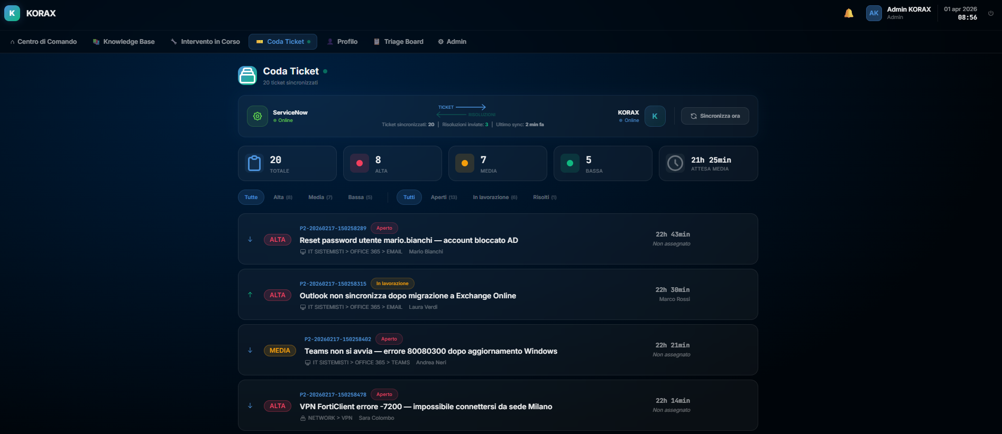Screen dimensions: 1002x434
Task: Filter tickets by In lavorazione status
Action: coord(495,197)
